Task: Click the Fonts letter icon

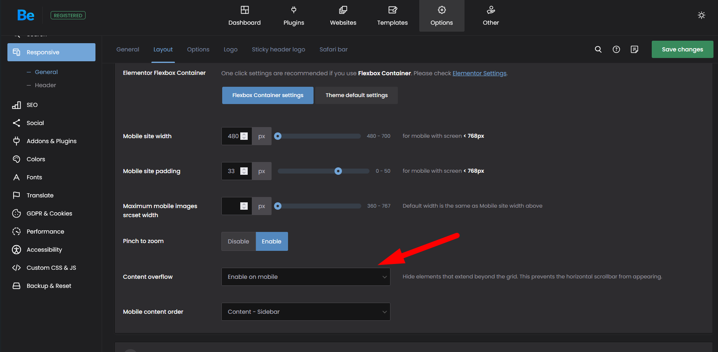Action: [x=16, y=177]
